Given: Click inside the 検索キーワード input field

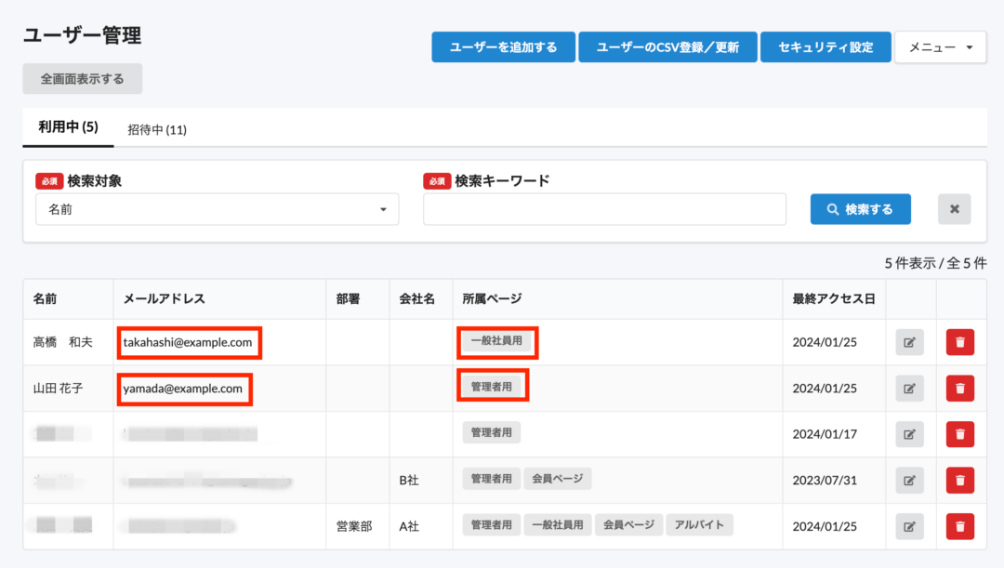Looking at the screenshot, I should (x=604, y=208).
